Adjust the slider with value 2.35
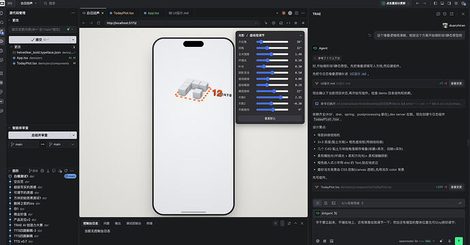This screenshot has width=470, height=245. tap(272, 97)
